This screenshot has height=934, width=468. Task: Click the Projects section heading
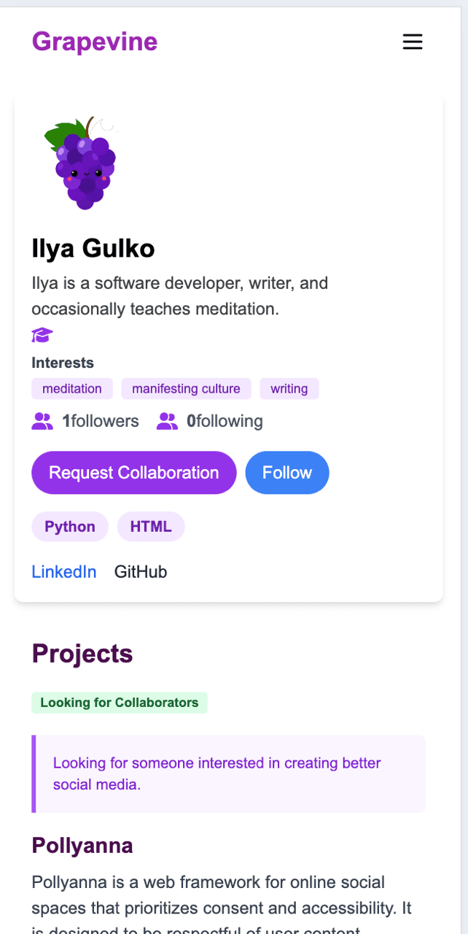(82, 654)
